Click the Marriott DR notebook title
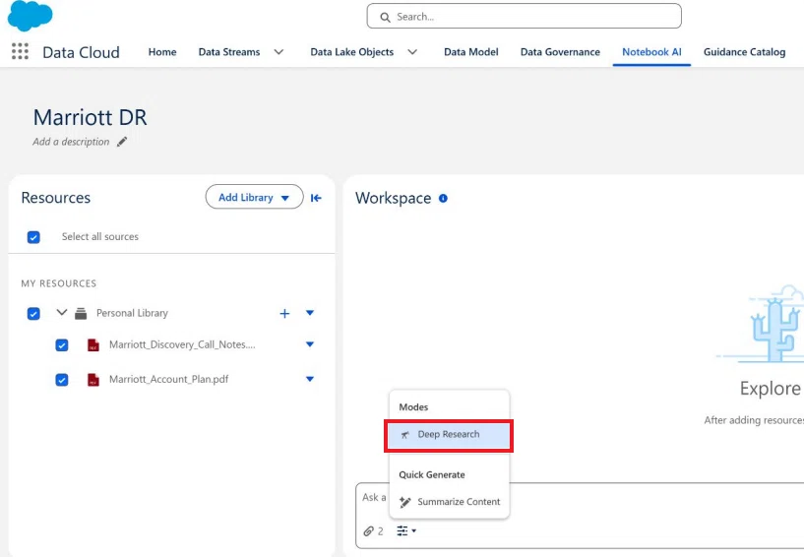Screen dimensions: 804x557 (x=91, y=117)
